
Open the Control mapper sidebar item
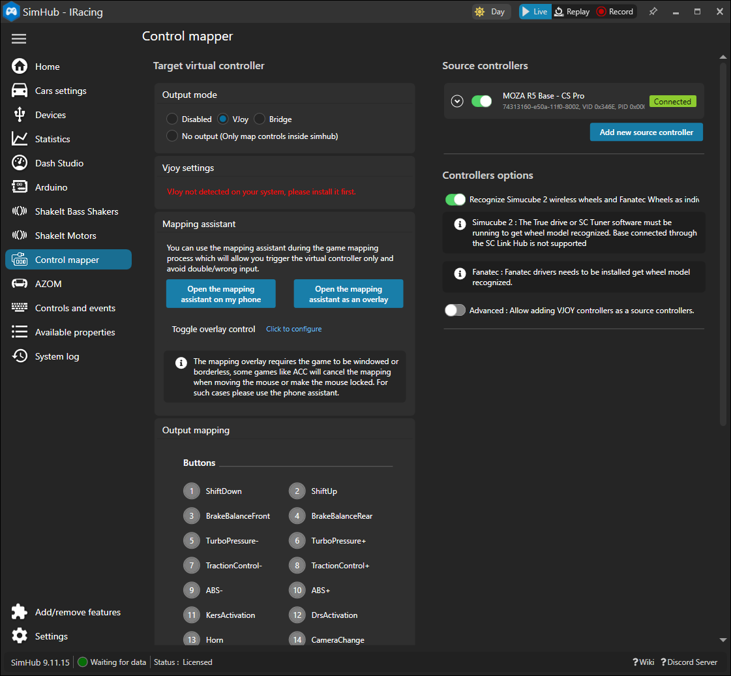click(x=68, y=260)
